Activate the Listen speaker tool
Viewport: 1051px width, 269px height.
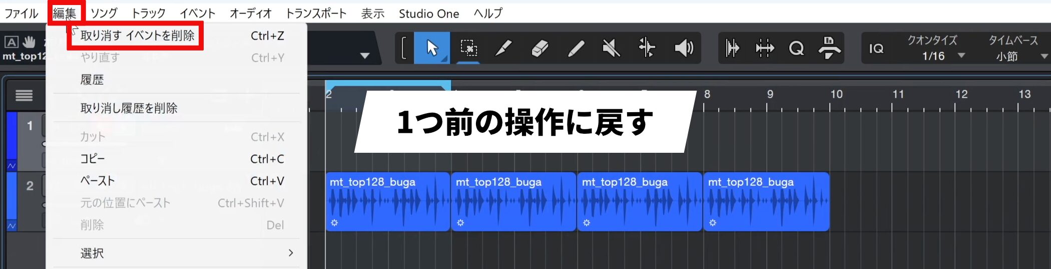684,48
